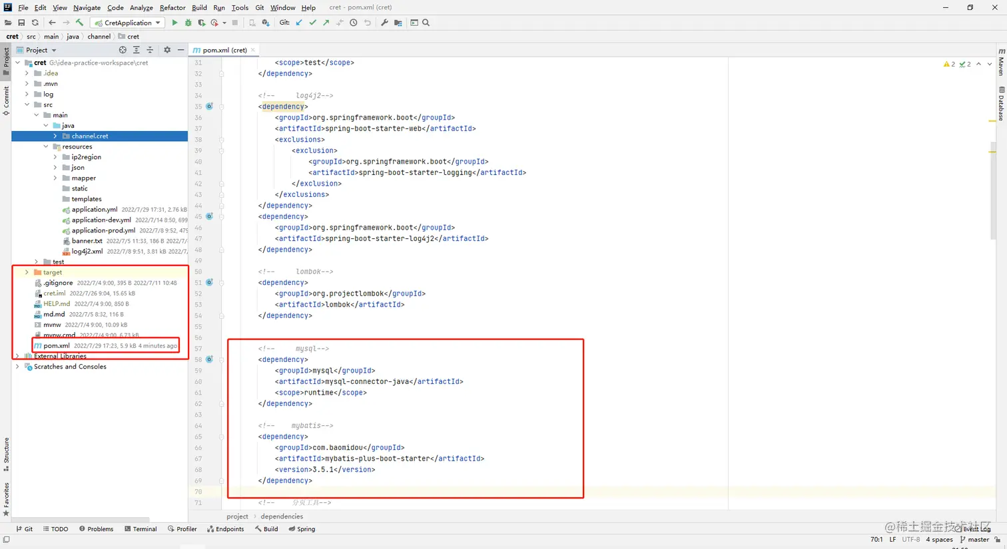Click the Open file toolbar icon

(8, 23)
